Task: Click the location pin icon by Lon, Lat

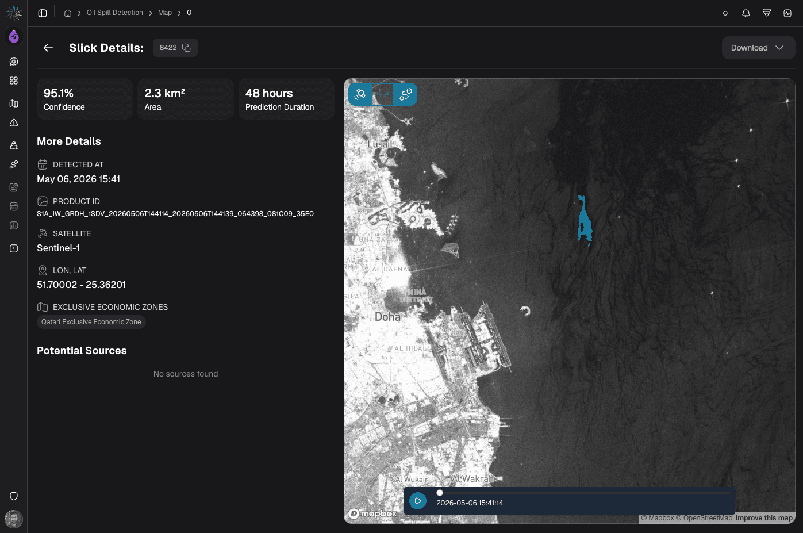Action: pos(43,270)
